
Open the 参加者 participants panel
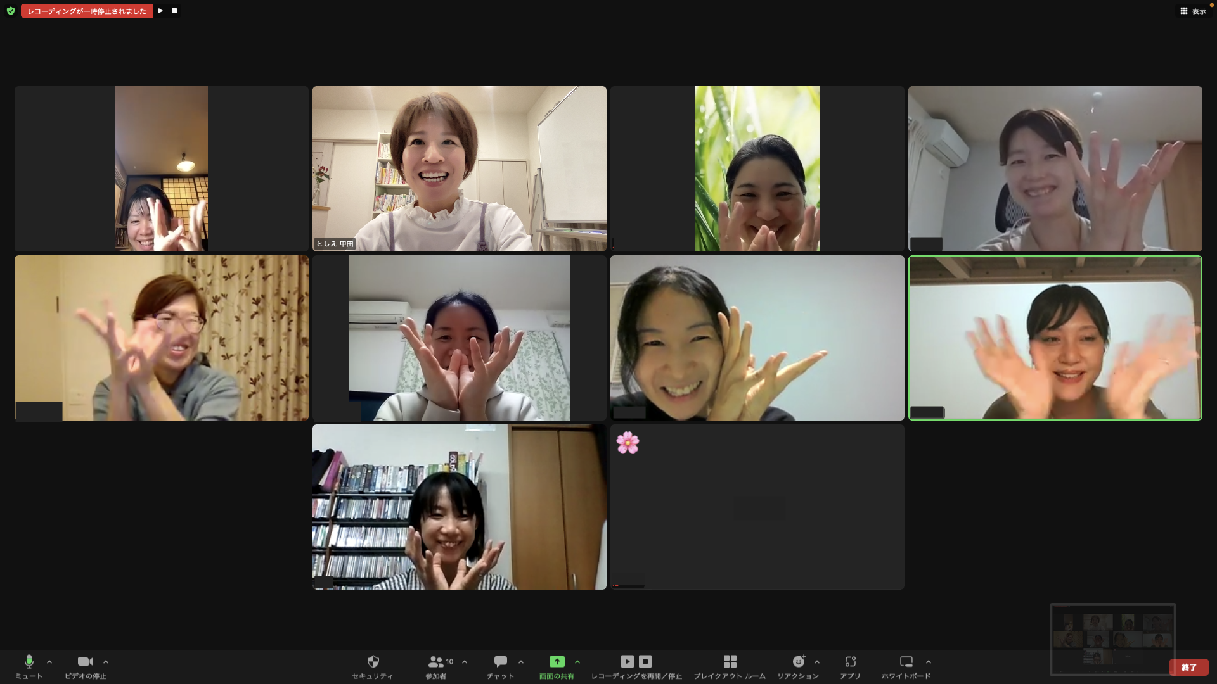click(x=436, y=666)
